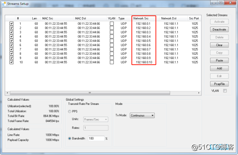Viewport: 238px width, 155px height.
Task: Toggle the checkbox for stream 4
Action: (x=11, y=36)
